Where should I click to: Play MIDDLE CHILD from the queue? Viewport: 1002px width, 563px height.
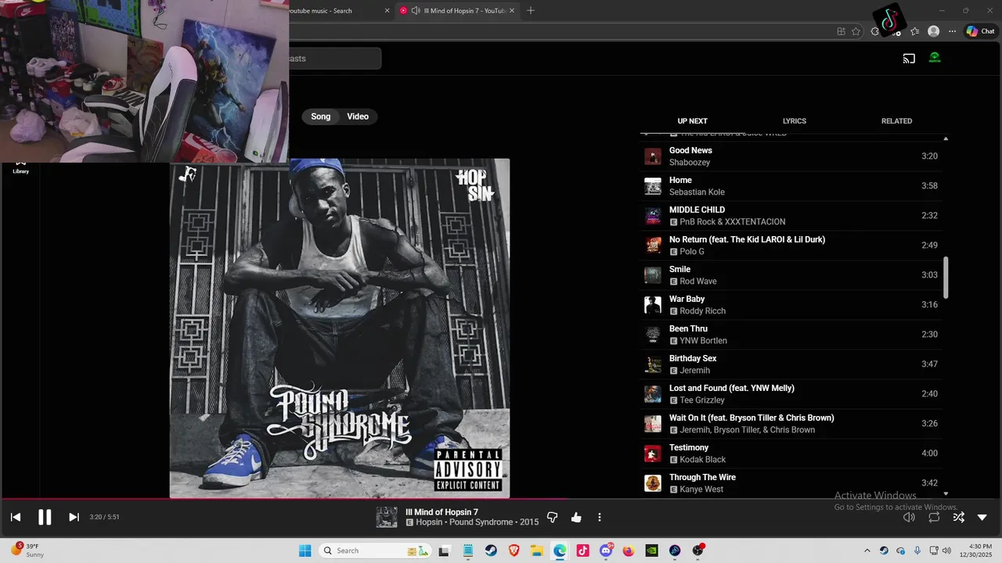click(x=791, y=216)
